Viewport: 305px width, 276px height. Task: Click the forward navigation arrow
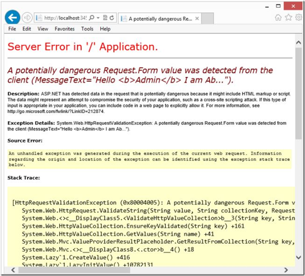pyautogui.click(x=27, y=18)
